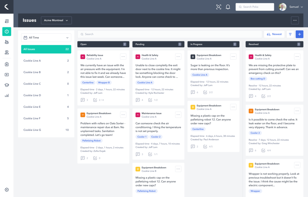Viewport: 308px width, 197px height.
Task: Open the All Time date filter dropdown
Action: pos(46,37)
